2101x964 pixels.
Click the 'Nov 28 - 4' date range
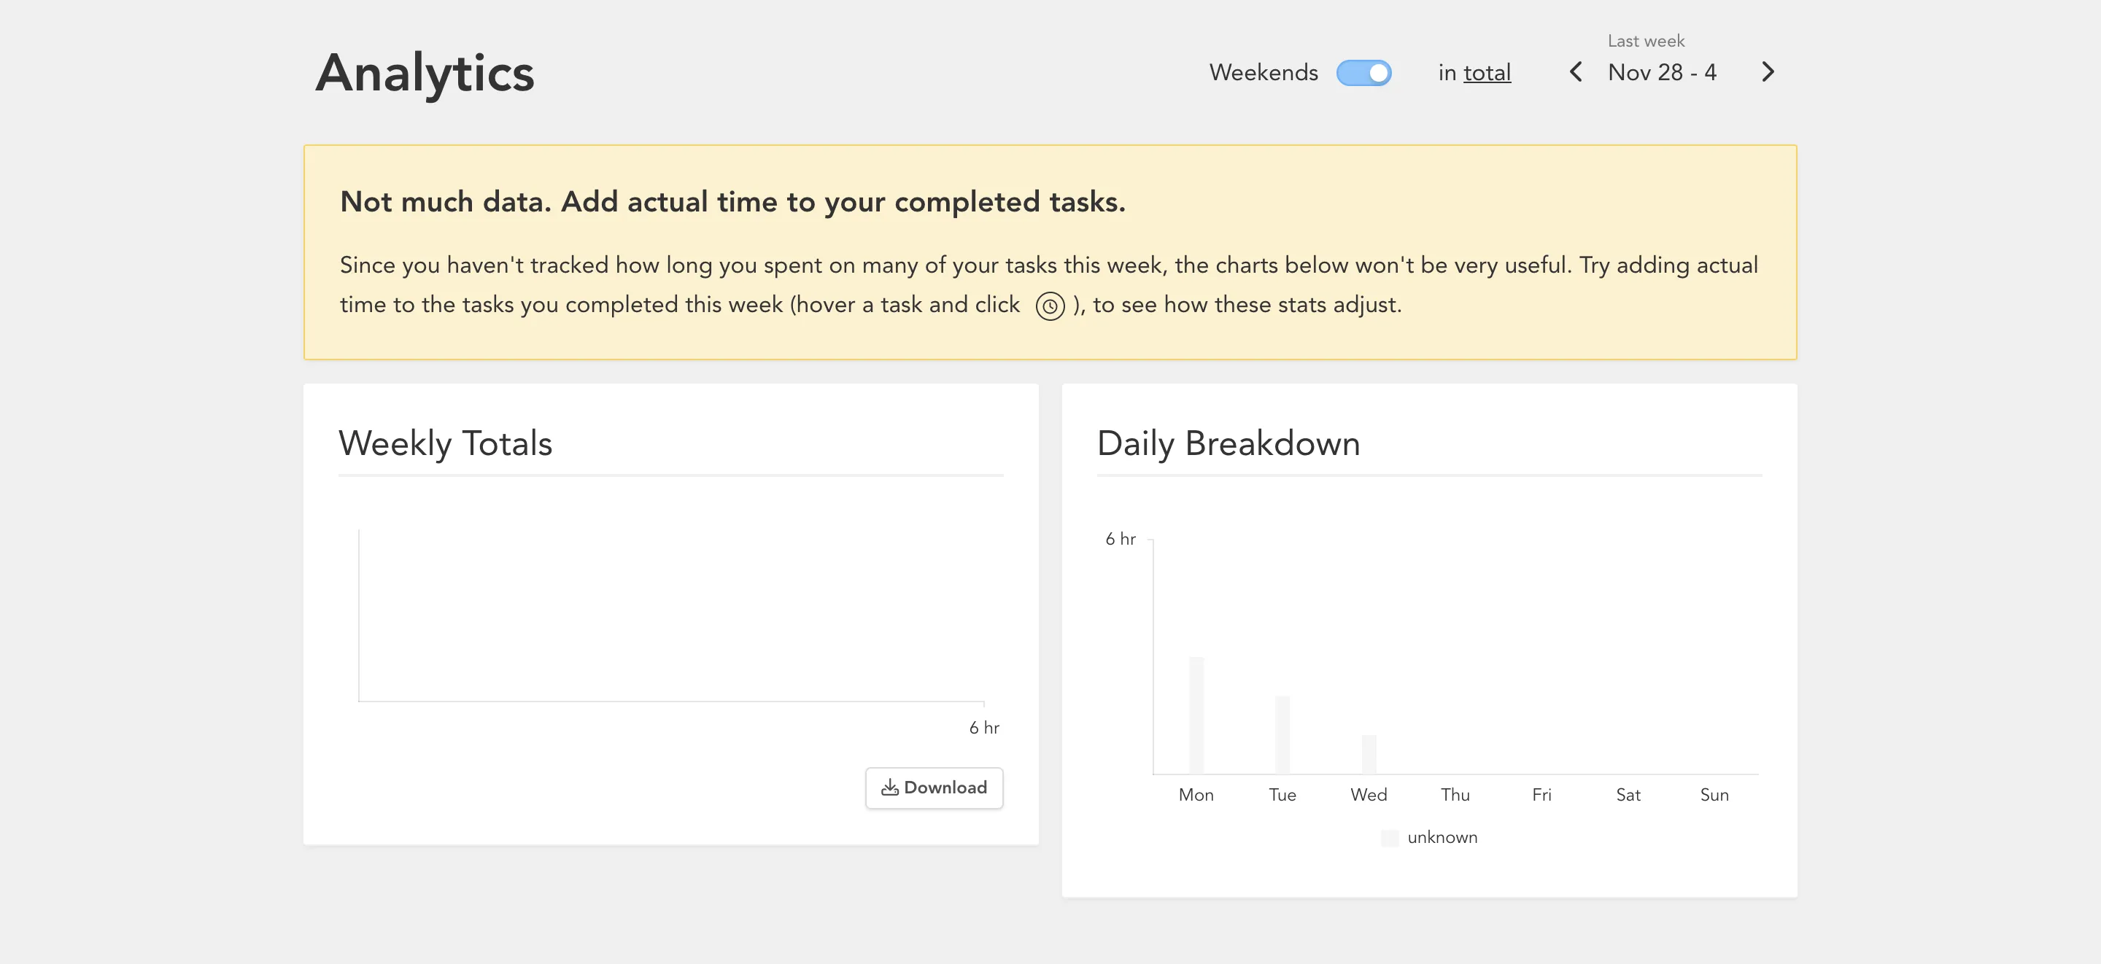[x=1663, y=73]
